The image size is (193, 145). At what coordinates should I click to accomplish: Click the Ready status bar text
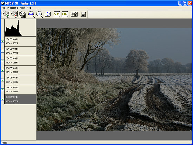4,143
